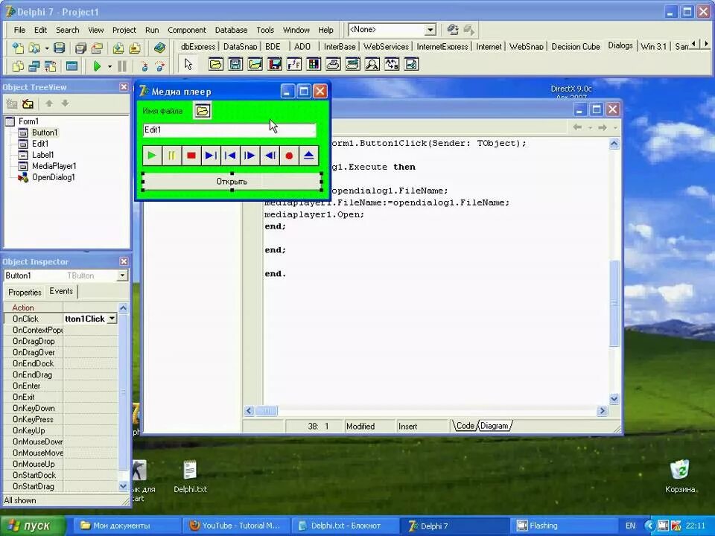This screenshot has height=536, width=715.
Task: Select MediaPlayer1 in Object TreeView
Action: point(54,166)
